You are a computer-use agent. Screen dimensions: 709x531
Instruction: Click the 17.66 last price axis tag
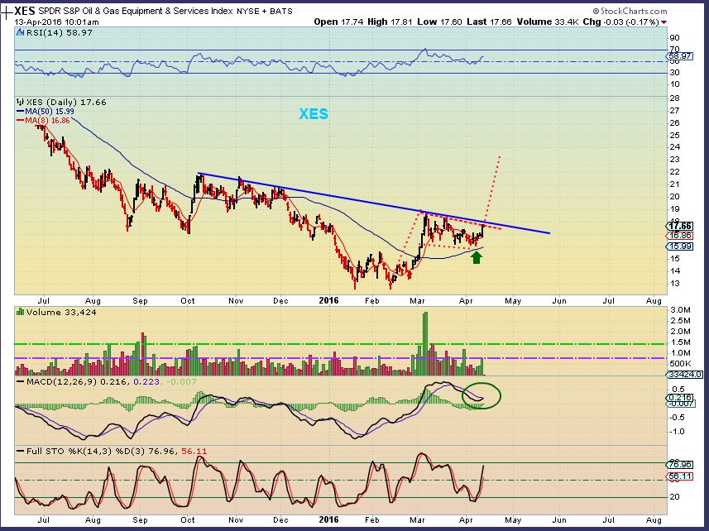679,226
